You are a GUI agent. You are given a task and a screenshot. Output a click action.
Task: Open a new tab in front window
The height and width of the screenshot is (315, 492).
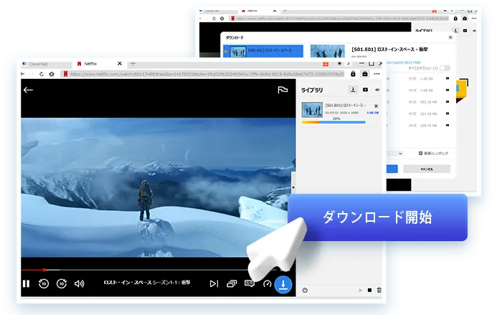133,64
